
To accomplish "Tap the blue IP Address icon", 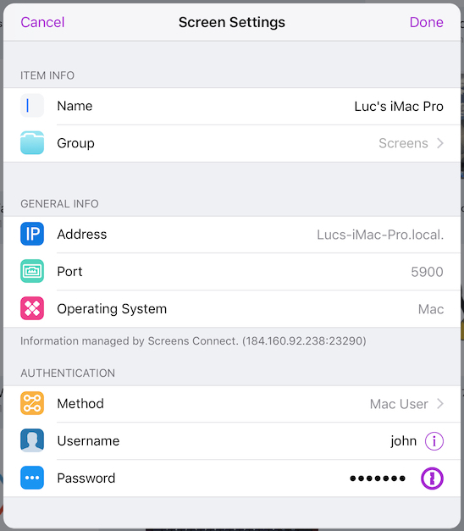I will click(x=32, y=234).
